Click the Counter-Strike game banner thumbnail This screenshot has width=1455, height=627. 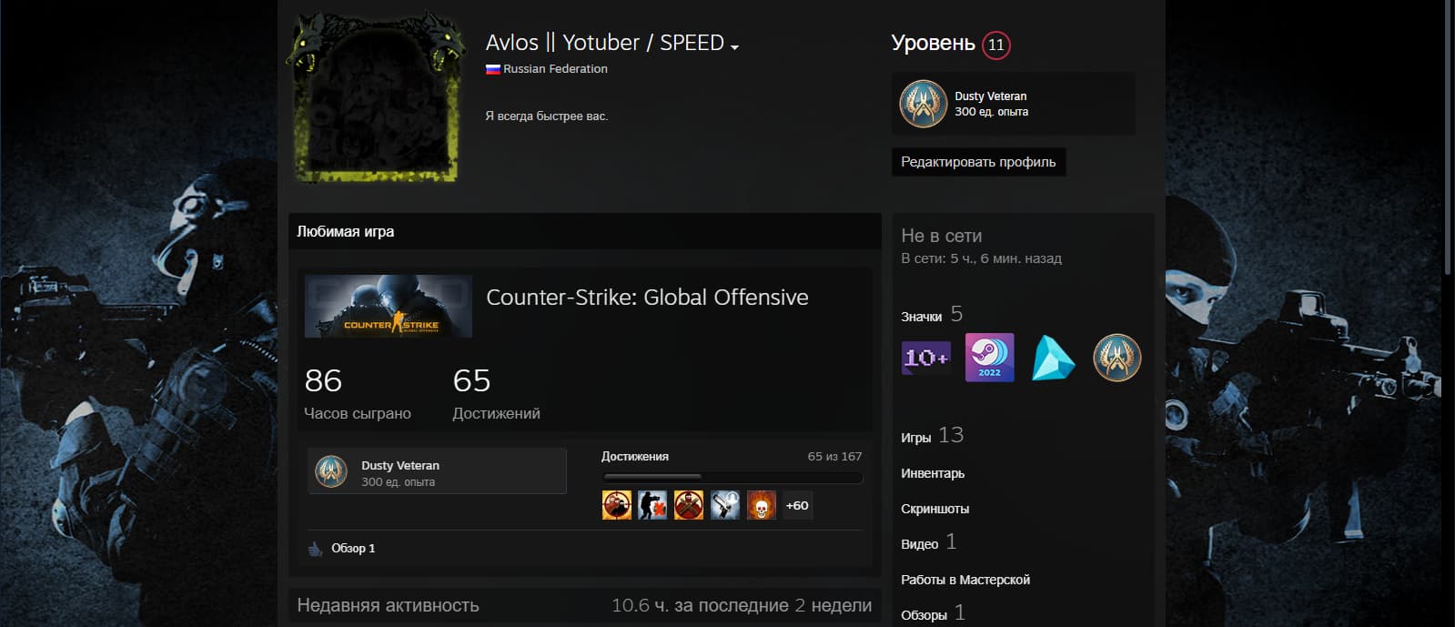coord(389,307)
